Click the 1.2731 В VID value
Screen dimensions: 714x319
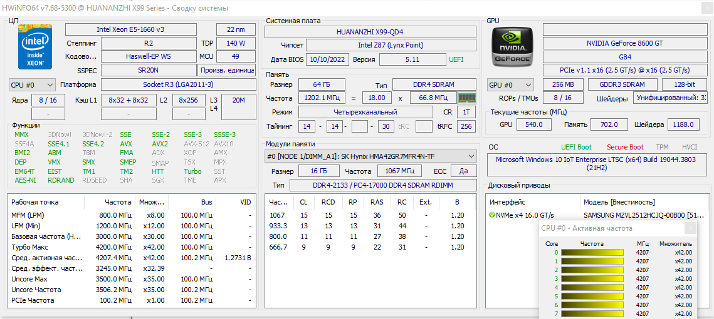click(238, 258)
